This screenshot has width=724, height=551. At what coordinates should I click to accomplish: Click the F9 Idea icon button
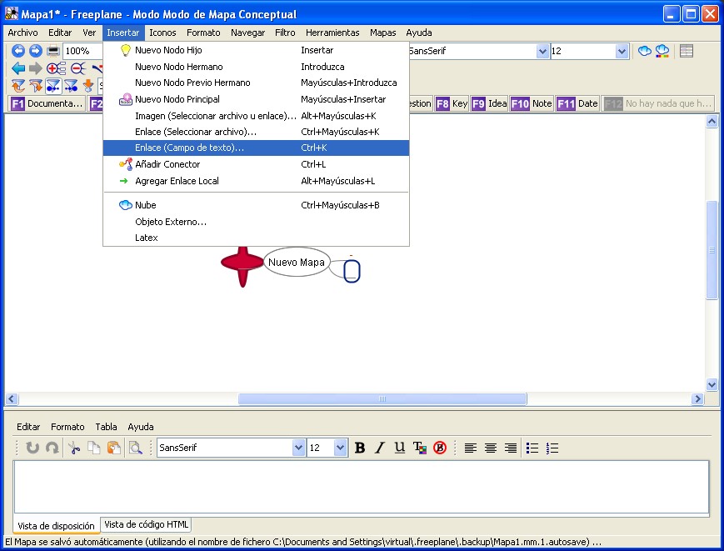489,103
